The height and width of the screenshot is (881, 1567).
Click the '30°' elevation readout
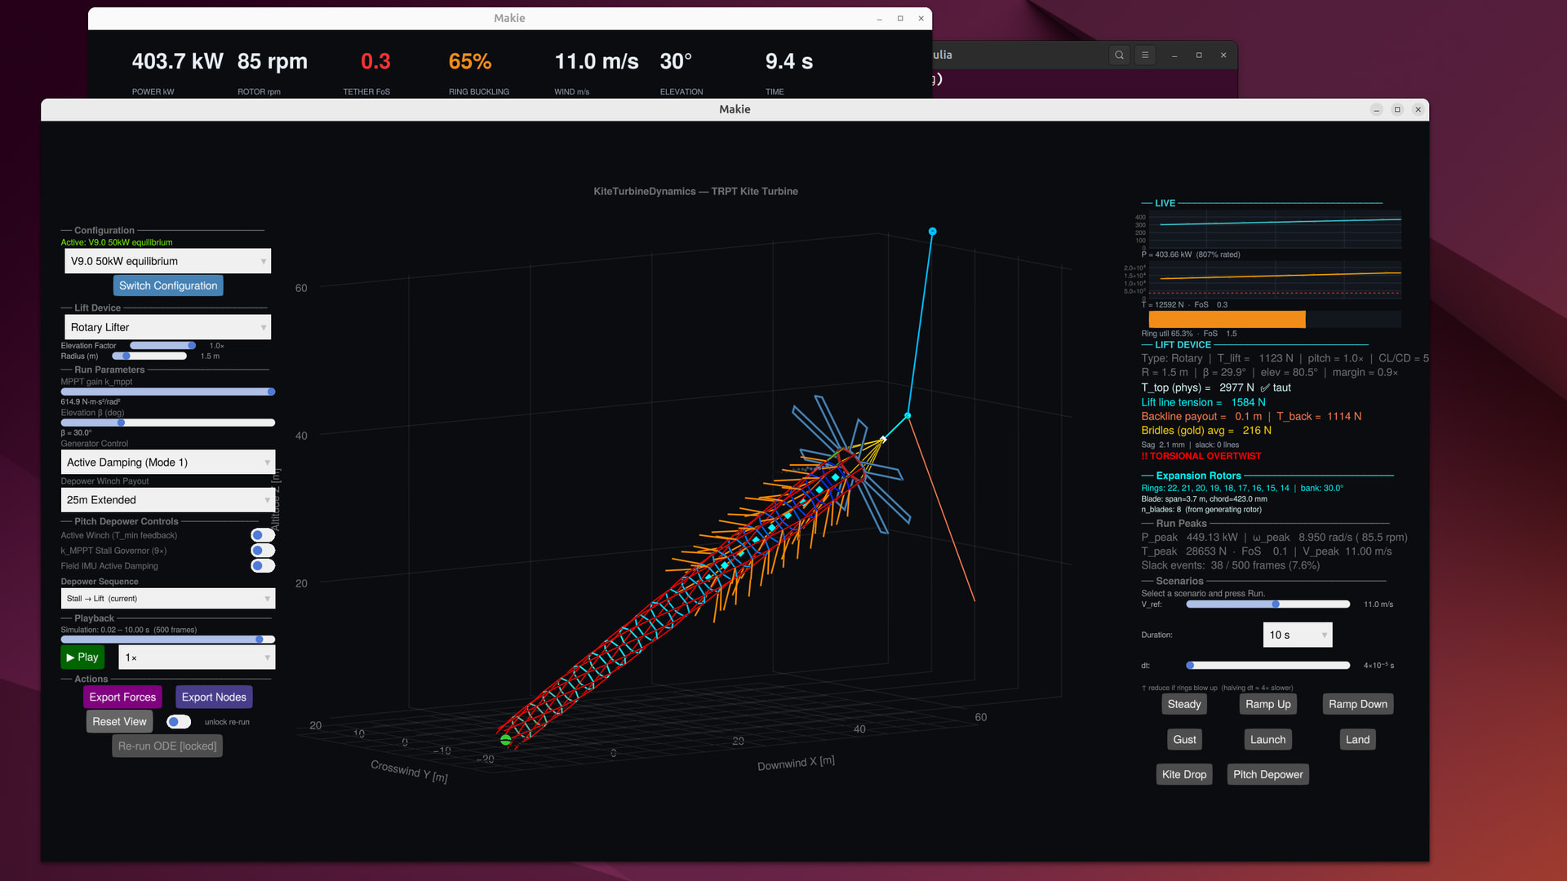(x=676, y=62)
